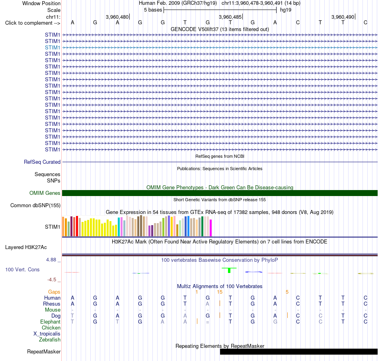This screenshot has width=378, height=361.
Task: Open 'OMIM Gene Phenotypes - Dark Green Can Be Disease-causing'
Action: pos(220,187)
